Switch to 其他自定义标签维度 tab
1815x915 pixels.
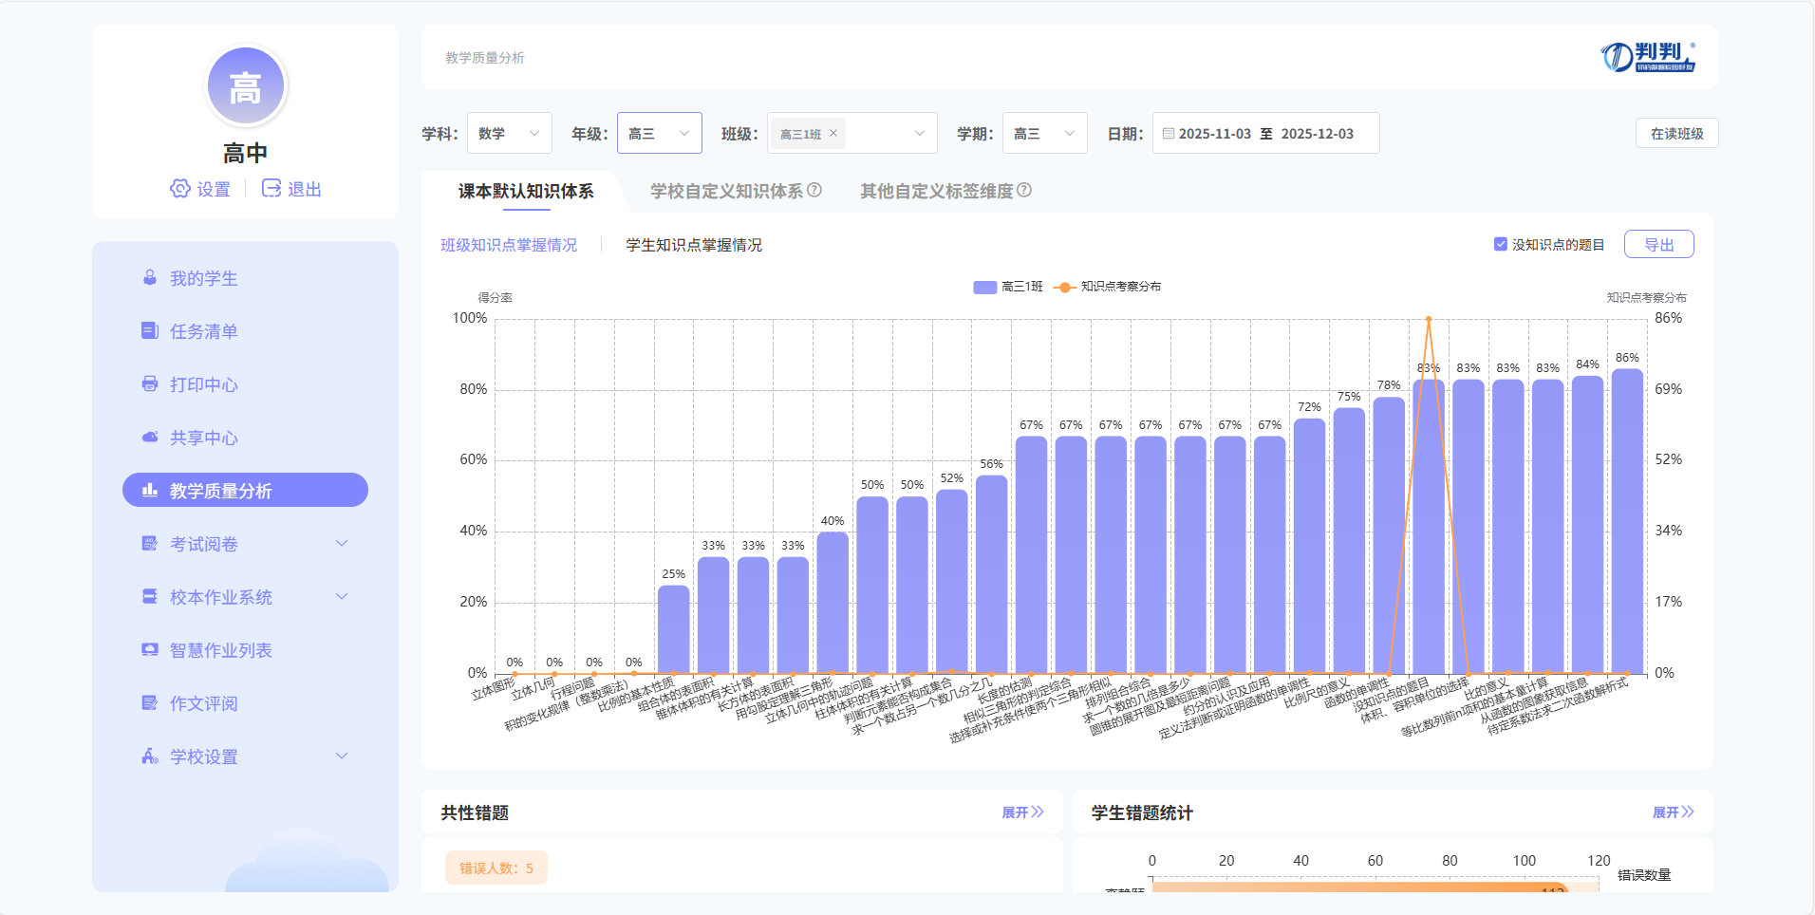click(x=936, y=191)
